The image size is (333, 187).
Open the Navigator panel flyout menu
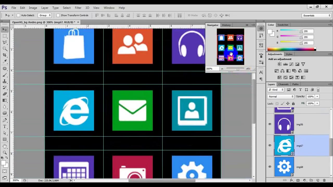253,25
